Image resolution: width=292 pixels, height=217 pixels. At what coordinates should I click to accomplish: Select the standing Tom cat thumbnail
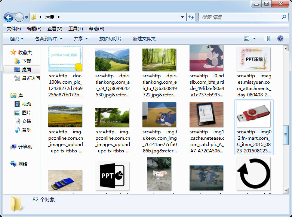tap(206, 58)
